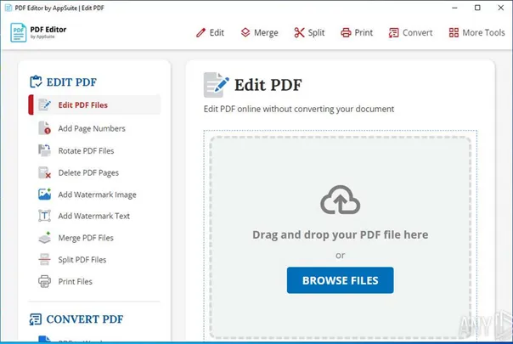The height and width of the screenshot is (344, 513).
Task: Open the Convert menu label
Action: pyautogui.click(x=418, y=33)
